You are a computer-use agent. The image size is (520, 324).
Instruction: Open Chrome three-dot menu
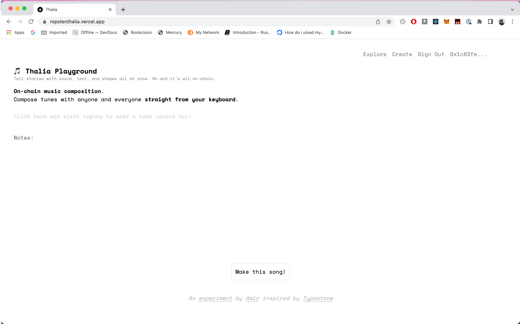(512, 22)
